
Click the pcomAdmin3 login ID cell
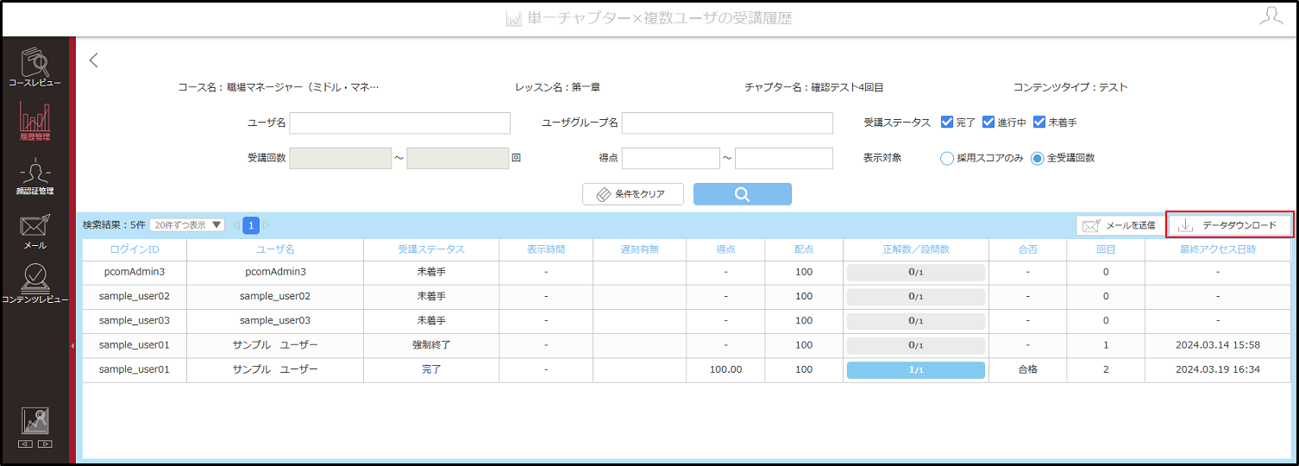coord(135,272)
